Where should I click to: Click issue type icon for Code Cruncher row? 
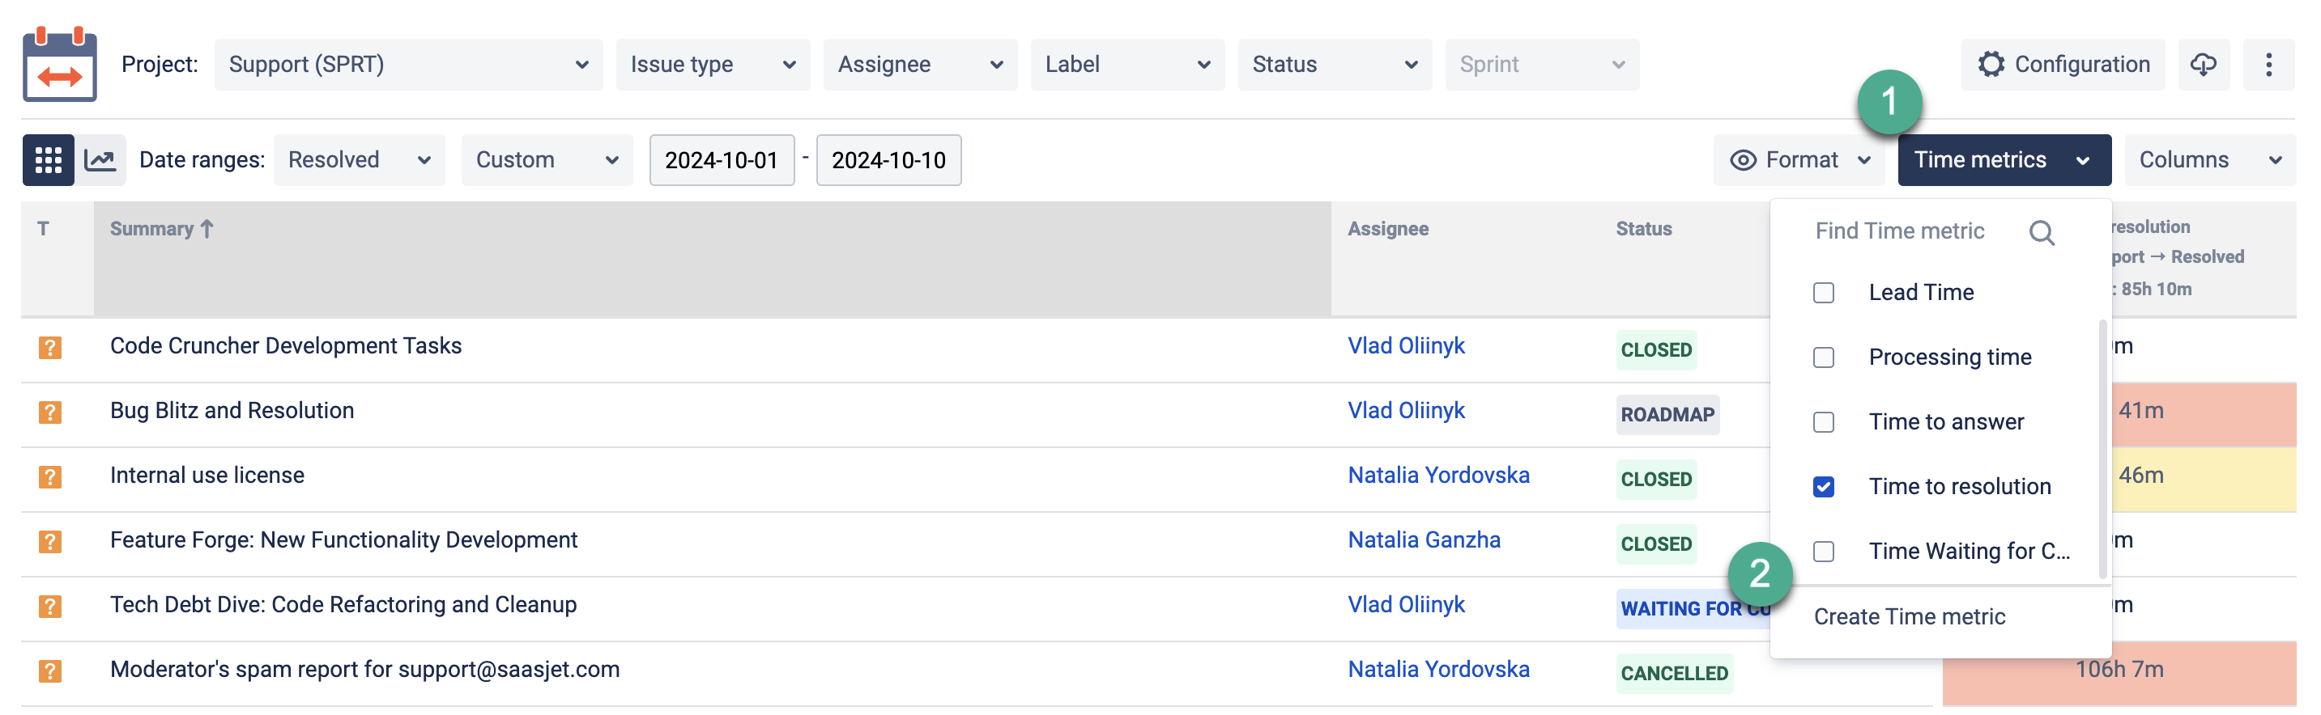point(50,347)
